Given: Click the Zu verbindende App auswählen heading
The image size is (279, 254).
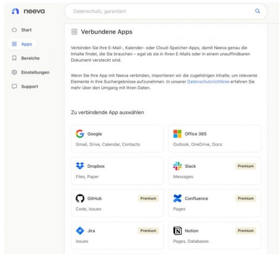Looking at the screenshot, I should (x=107, y=112).
